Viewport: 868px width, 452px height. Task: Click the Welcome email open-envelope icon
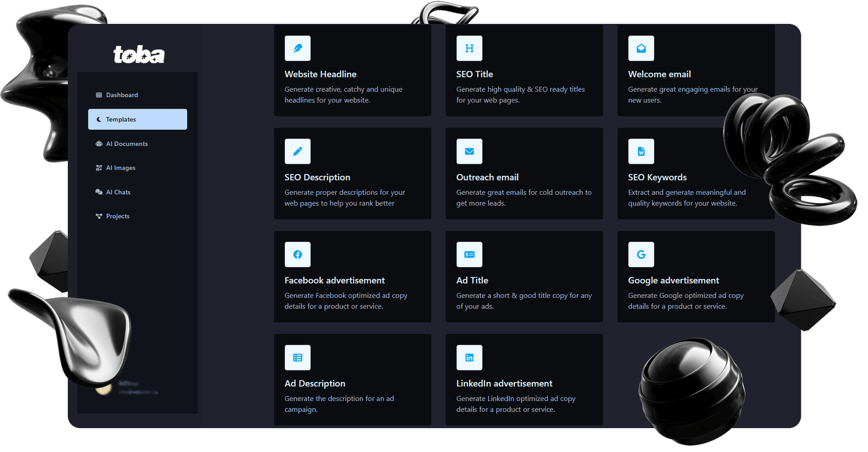point(641,48)
